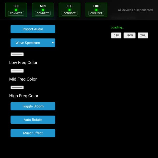Enable the Auto Rotate option

33,120
